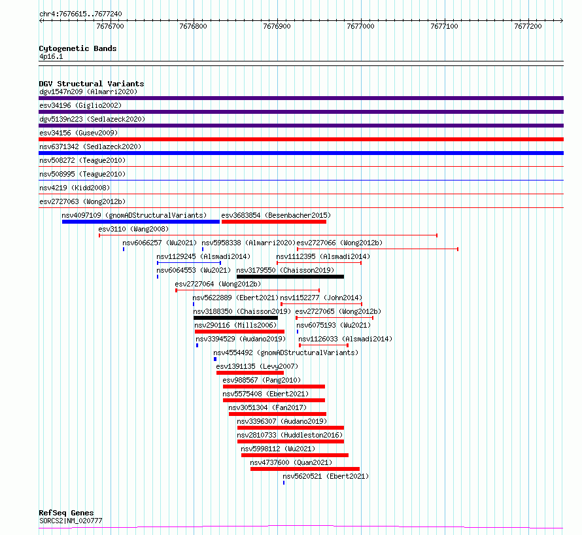Click the 4p16.1 band label

coord(51,57)
